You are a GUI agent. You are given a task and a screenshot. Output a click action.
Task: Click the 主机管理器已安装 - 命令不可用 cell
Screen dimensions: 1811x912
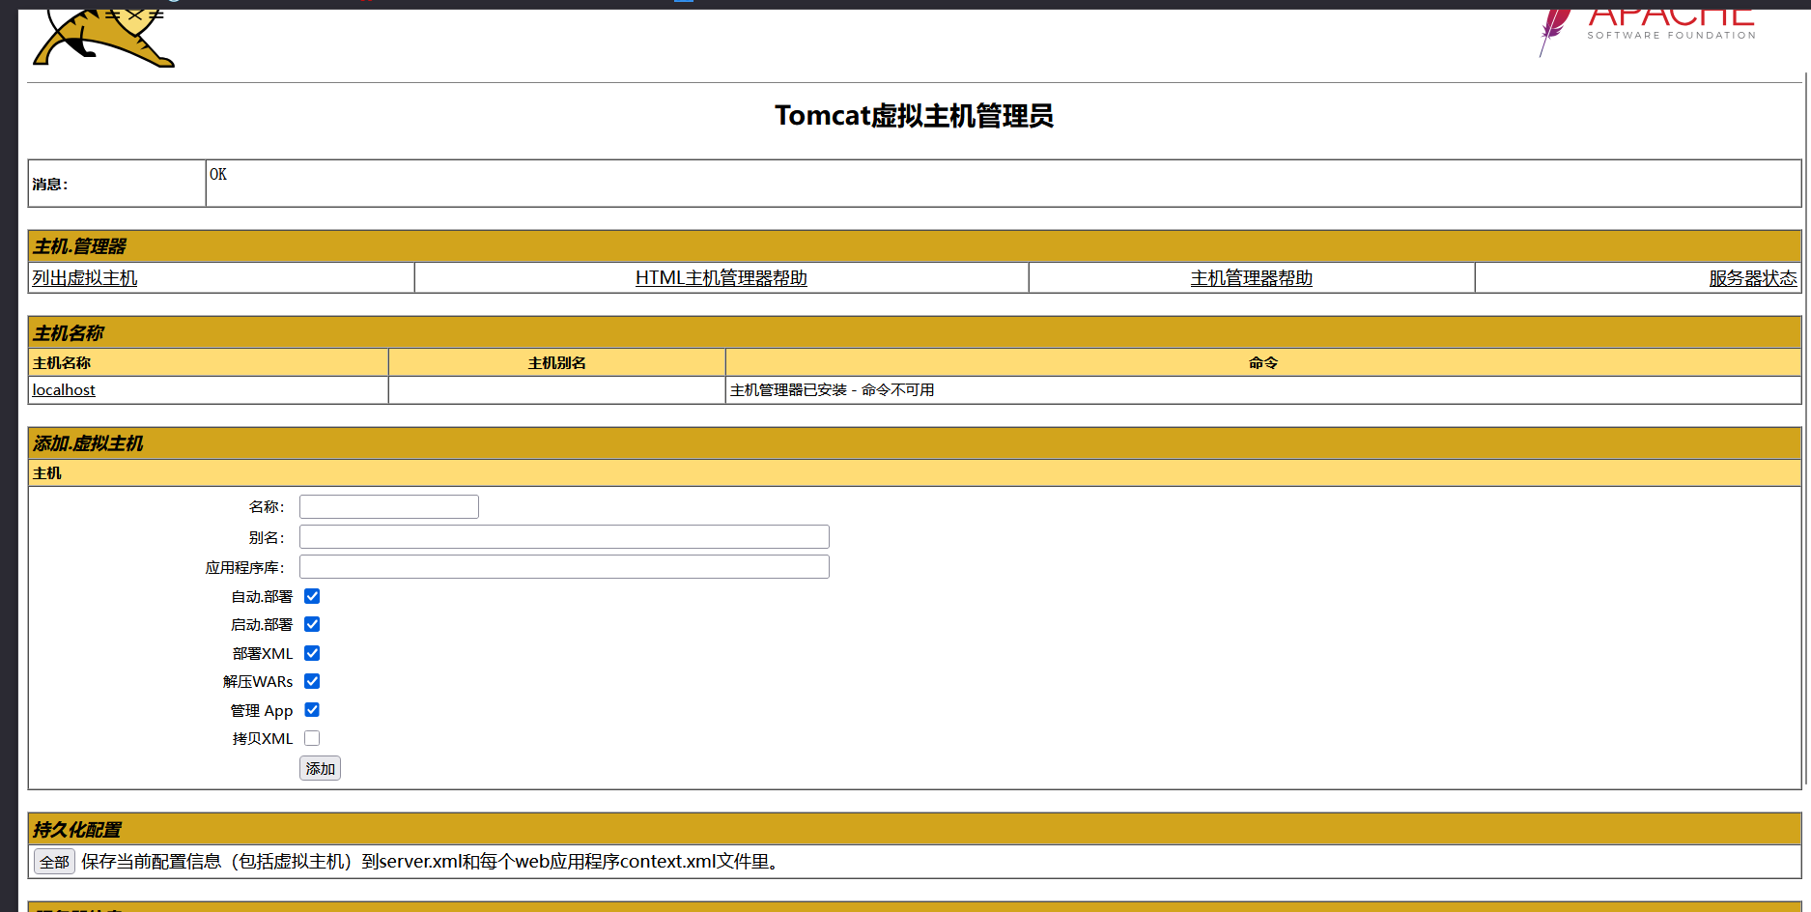tap(1263, 390)
